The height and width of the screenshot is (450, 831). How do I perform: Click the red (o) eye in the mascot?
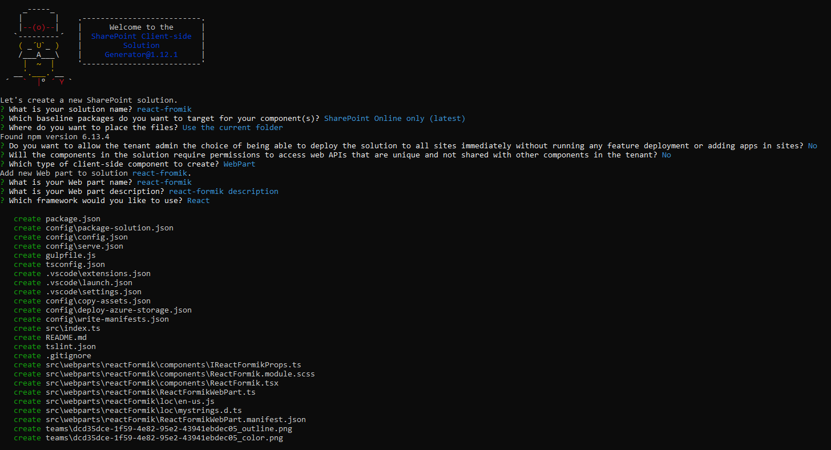39,27
